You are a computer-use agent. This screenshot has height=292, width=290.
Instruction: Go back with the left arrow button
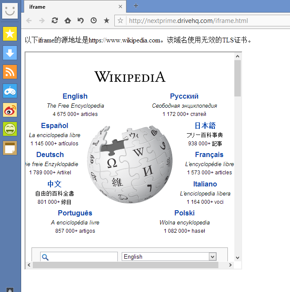[29, 20]
